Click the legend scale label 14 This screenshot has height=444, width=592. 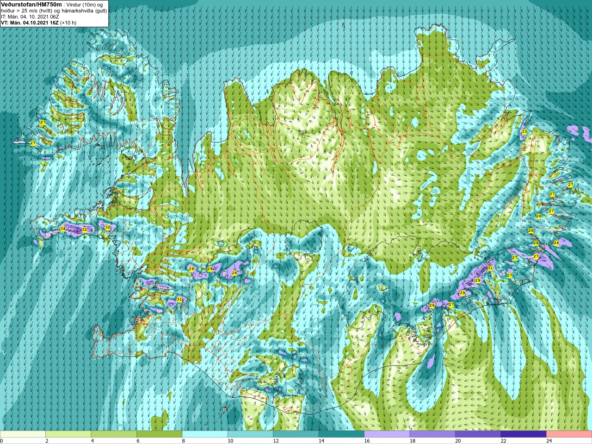coord(321,441)
